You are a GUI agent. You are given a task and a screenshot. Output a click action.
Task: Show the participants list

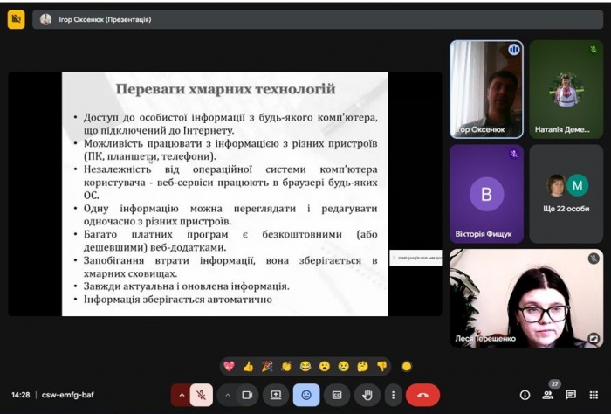548,395
